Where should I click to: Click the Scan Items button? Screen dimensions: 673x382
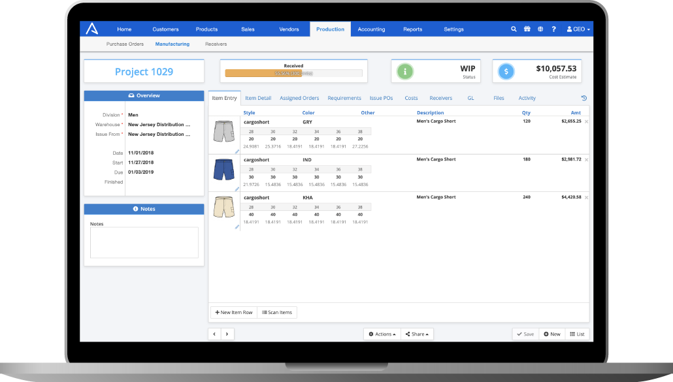[276, 312]
